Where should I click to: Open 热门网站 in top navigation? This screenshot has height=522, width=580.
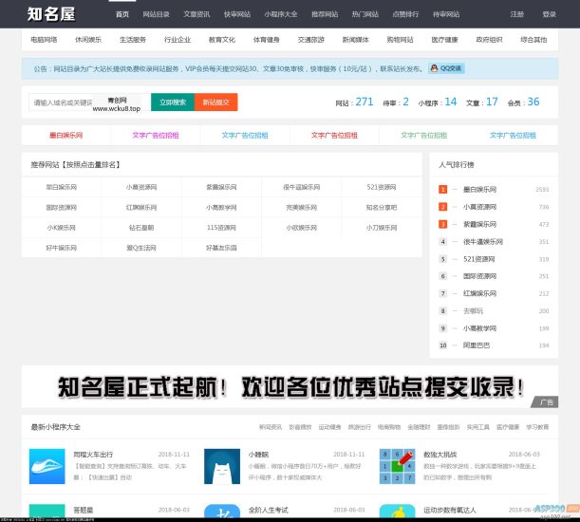pyautogui.click(x=365, y=14)
